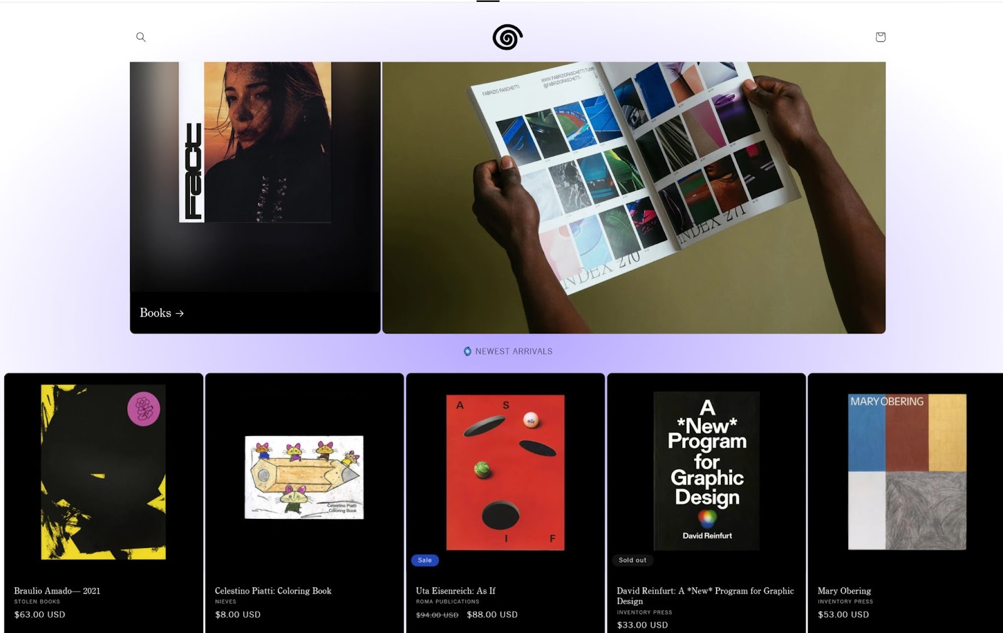Click the Nieves vendor label

coord(226,602)
